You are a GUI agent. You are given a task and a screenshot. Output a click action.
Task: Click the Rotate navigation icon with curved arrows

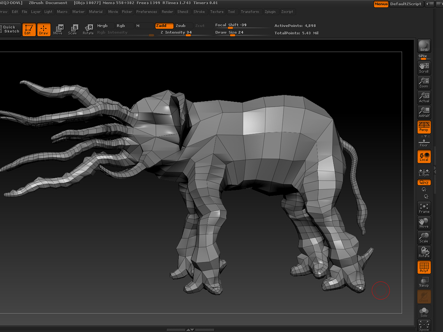(424, 252)
